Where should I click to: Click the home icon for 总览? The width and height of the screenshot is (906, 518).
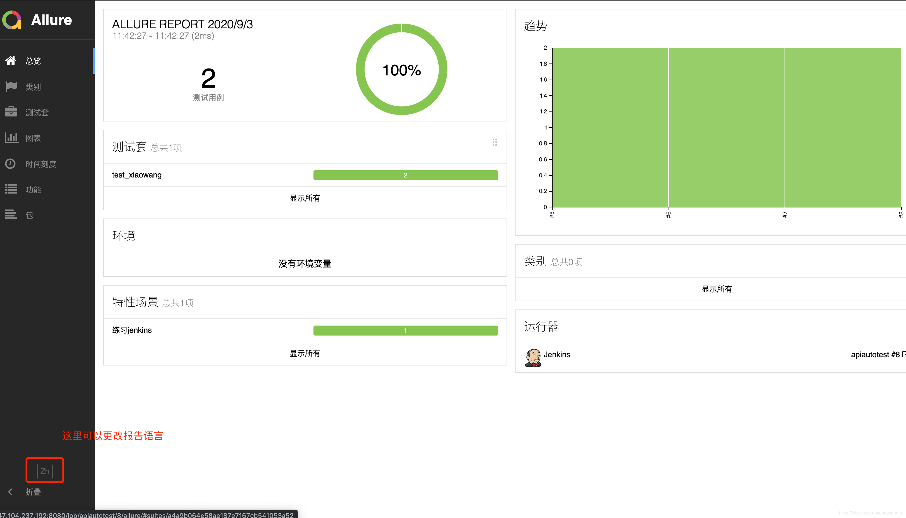tap(11, 61)
